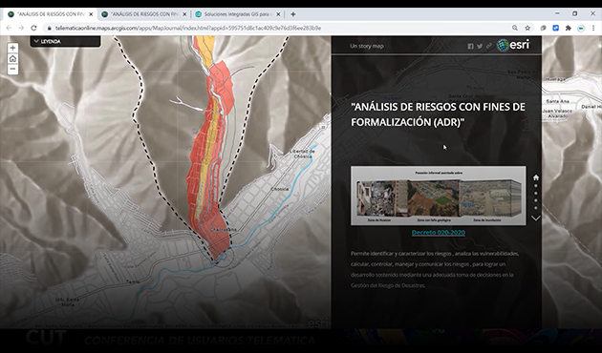Screen dimensions: 602x353
Task: Switch to Soluciones Integradas GIS tab
Action: pos(237,14)
